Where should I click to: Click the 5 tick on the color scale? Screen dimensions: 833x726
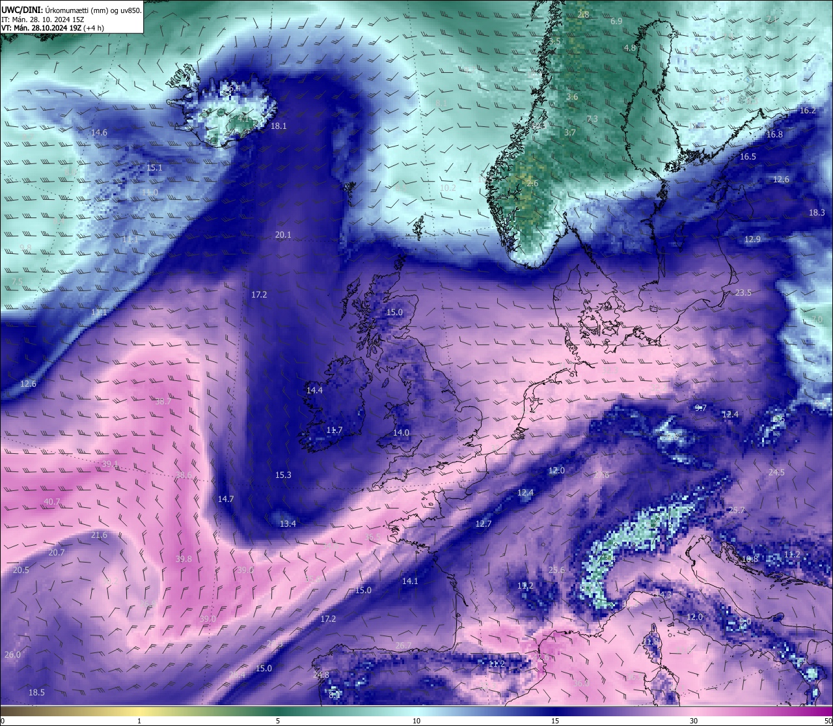pos(278,721)
